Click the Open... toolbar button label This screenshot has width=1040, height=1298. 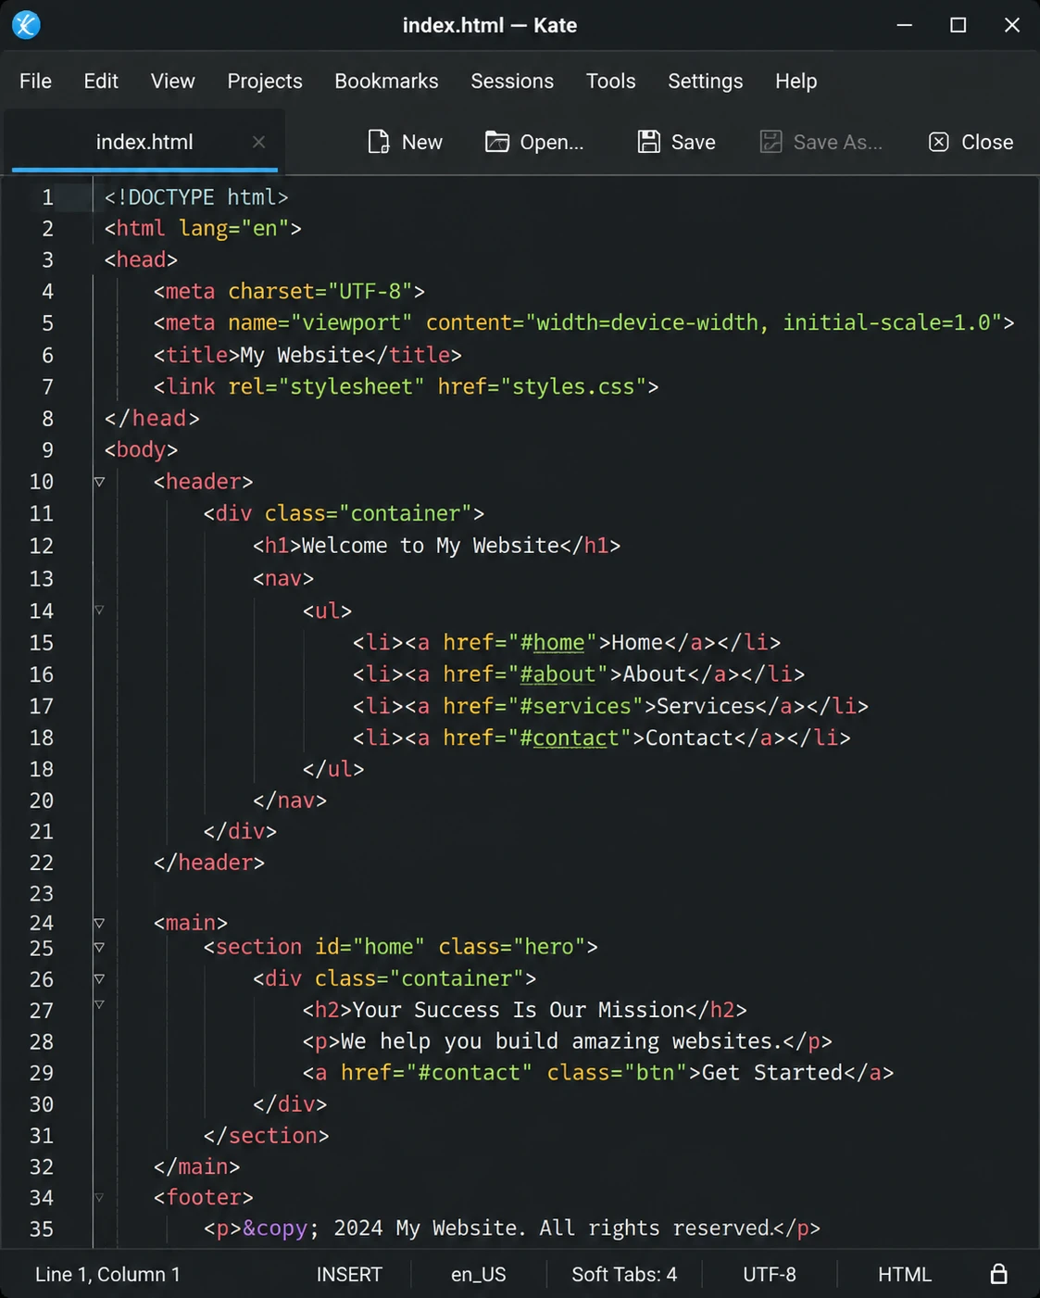click(552, 142)
